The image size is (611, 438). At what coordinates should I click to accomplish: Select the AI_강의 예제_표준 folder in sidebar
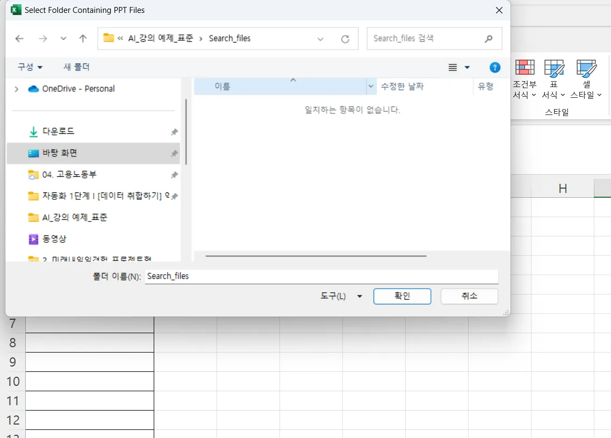click(74, 218)
